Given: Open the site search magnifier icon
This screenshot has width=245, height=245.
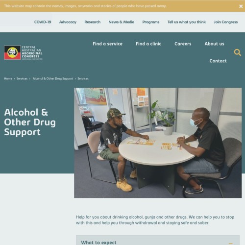Looking at the screenshot, I should (x=237, y=52).
